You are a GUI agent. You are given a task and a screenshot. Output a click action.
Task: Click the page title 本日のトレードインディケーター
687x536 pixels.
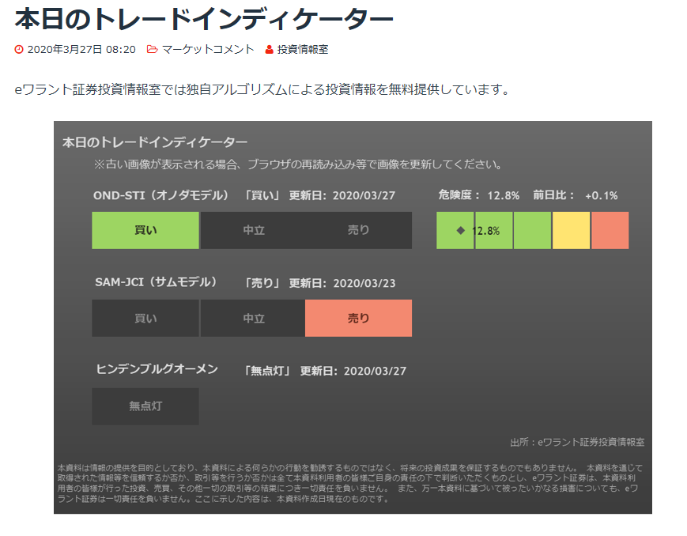(x=204, y=19)
